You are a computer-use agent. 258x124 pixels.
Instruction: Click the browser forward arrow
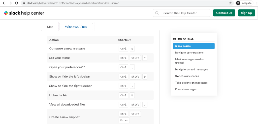tap(10, 3)
